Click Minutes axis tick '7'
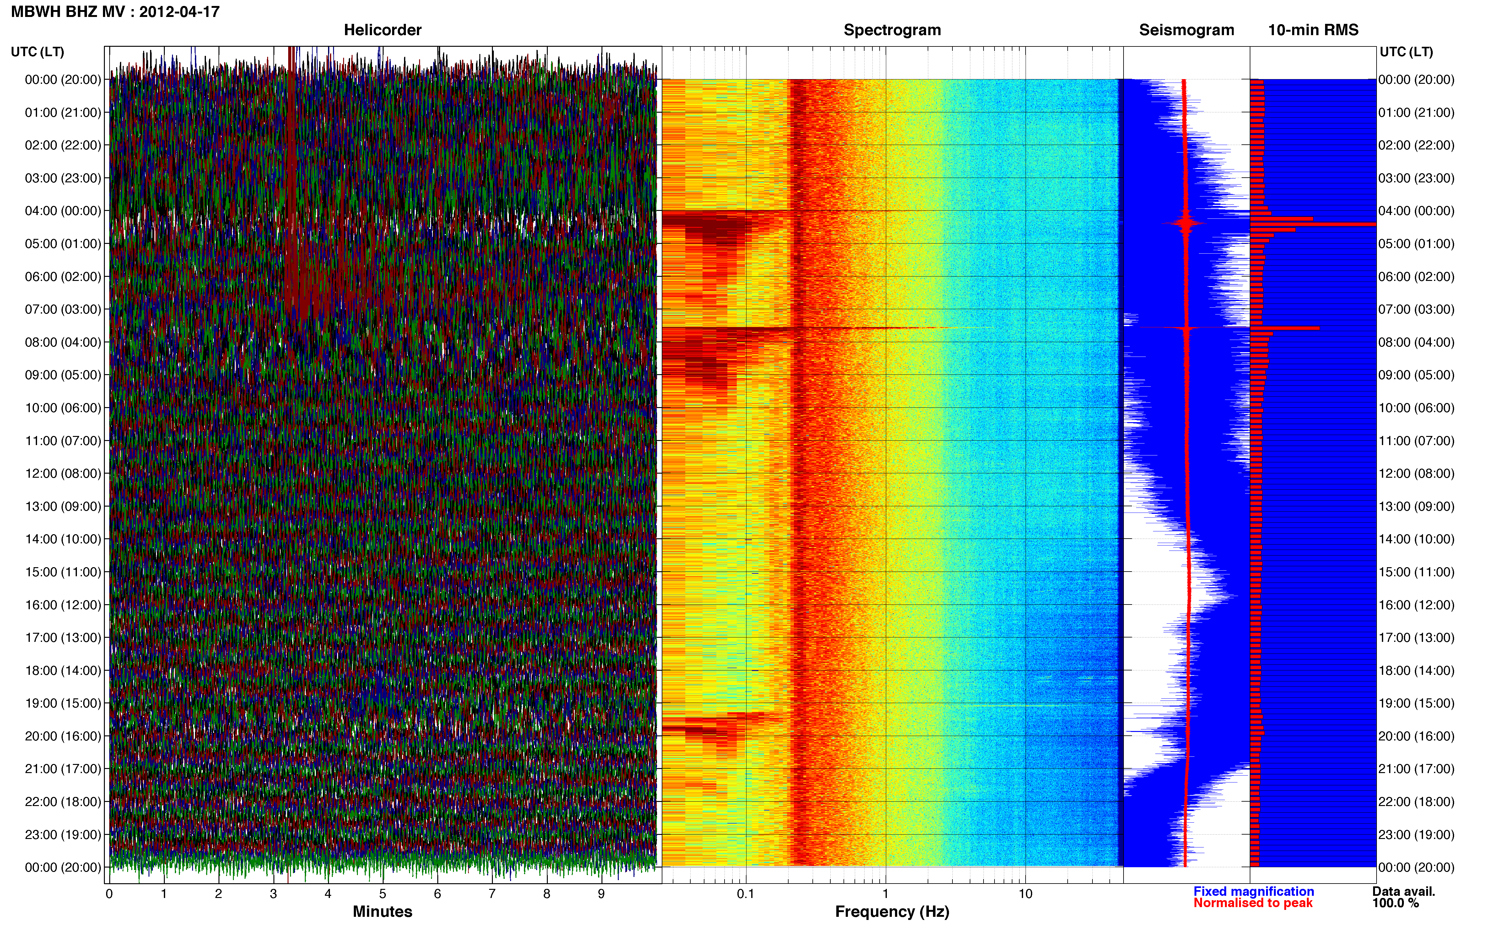 click(492, 894)
